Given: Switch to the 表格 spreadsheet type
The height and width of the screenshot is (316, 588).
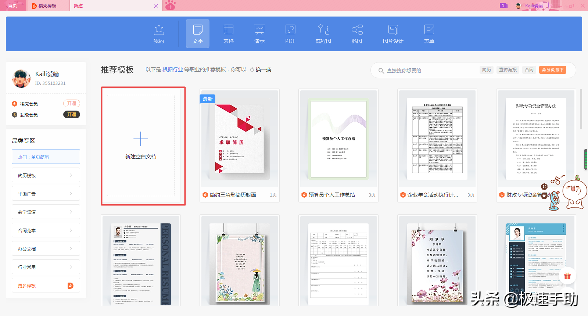Looking at the screenshot, I should tap(229, 34).
